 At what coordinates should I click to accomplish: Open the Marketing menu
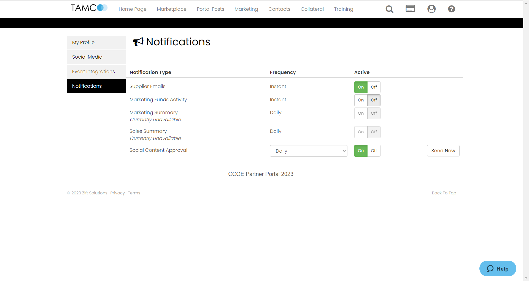click(x=246, y=9)
